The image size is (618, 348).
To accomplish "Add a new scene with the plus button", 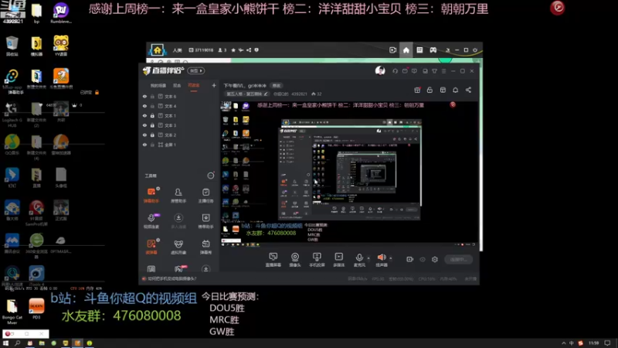I will [214, 85].
